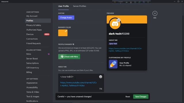Open Connections settings
This screenshot has width=184, height=103.
[38, 39]
